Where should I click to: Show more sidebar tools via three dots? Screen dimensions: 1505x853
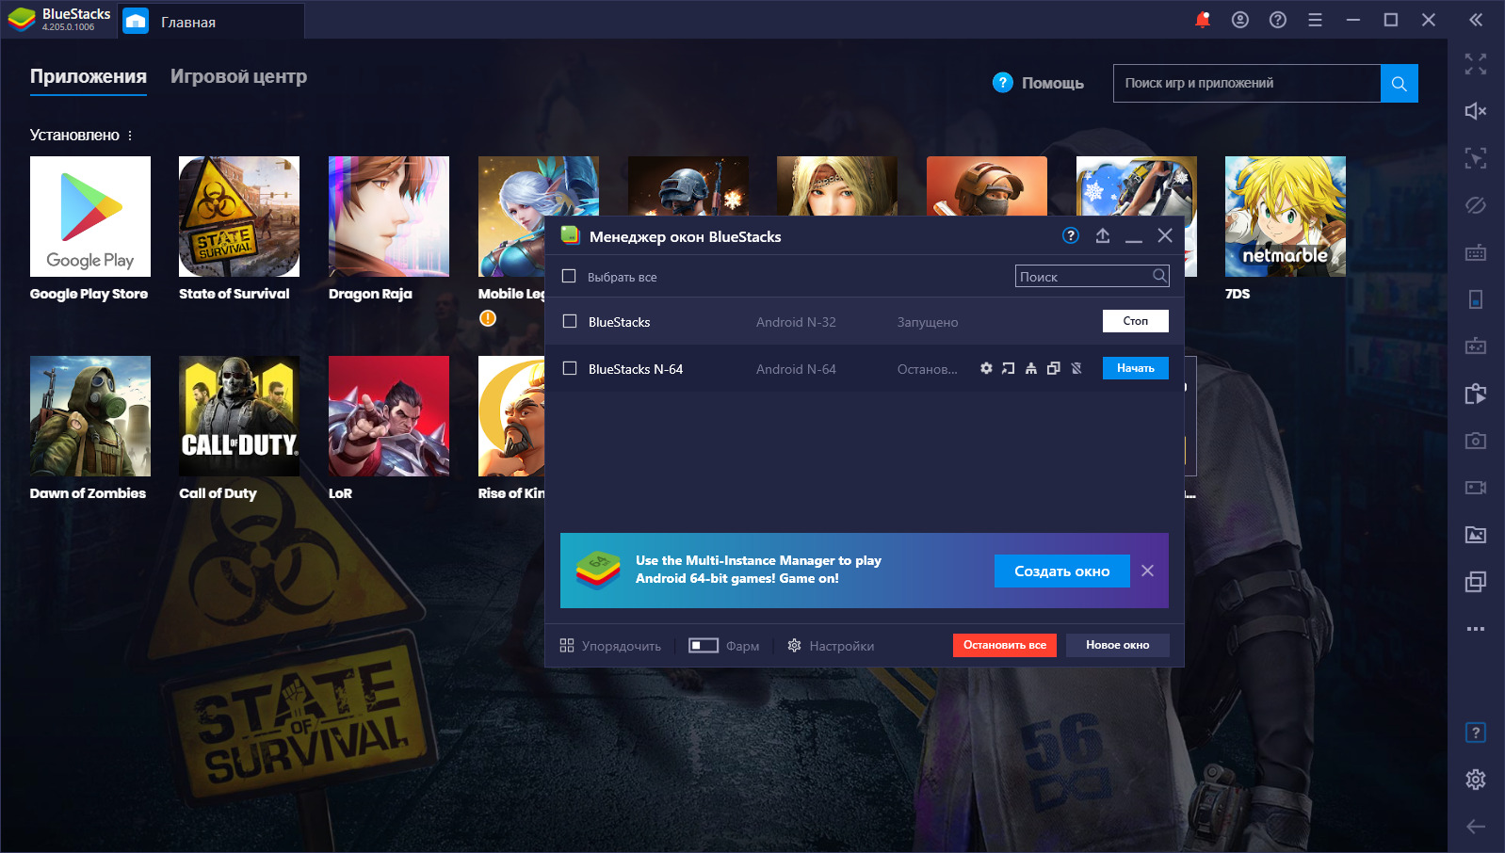(1476, 629)
